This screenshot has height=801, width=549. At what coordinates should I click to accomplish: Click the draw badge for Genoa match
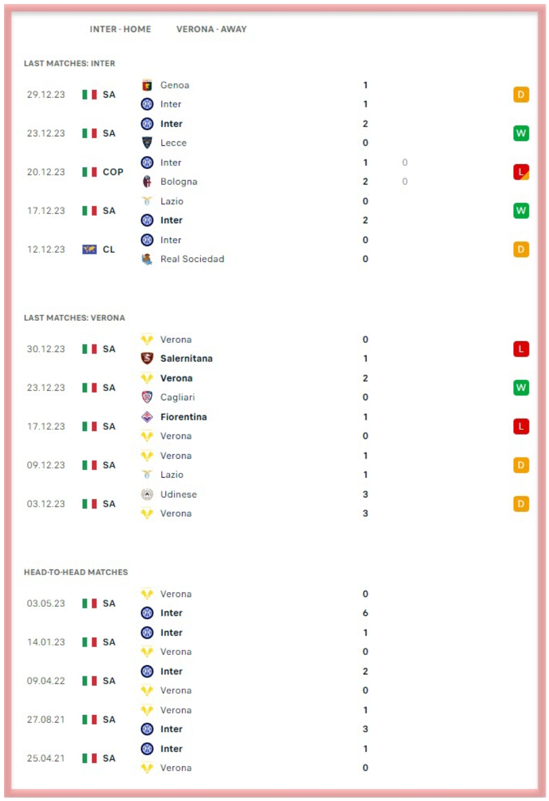[521, 95]
